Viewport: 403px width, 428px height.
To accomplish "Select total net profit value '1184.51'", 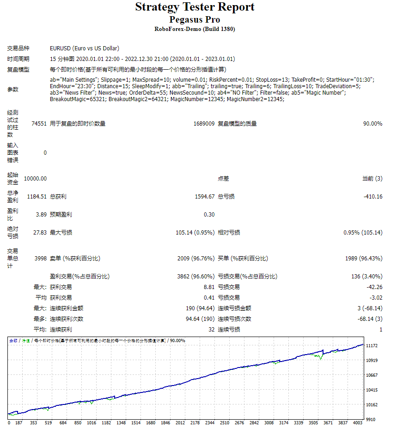I will (x=37, y=197).
